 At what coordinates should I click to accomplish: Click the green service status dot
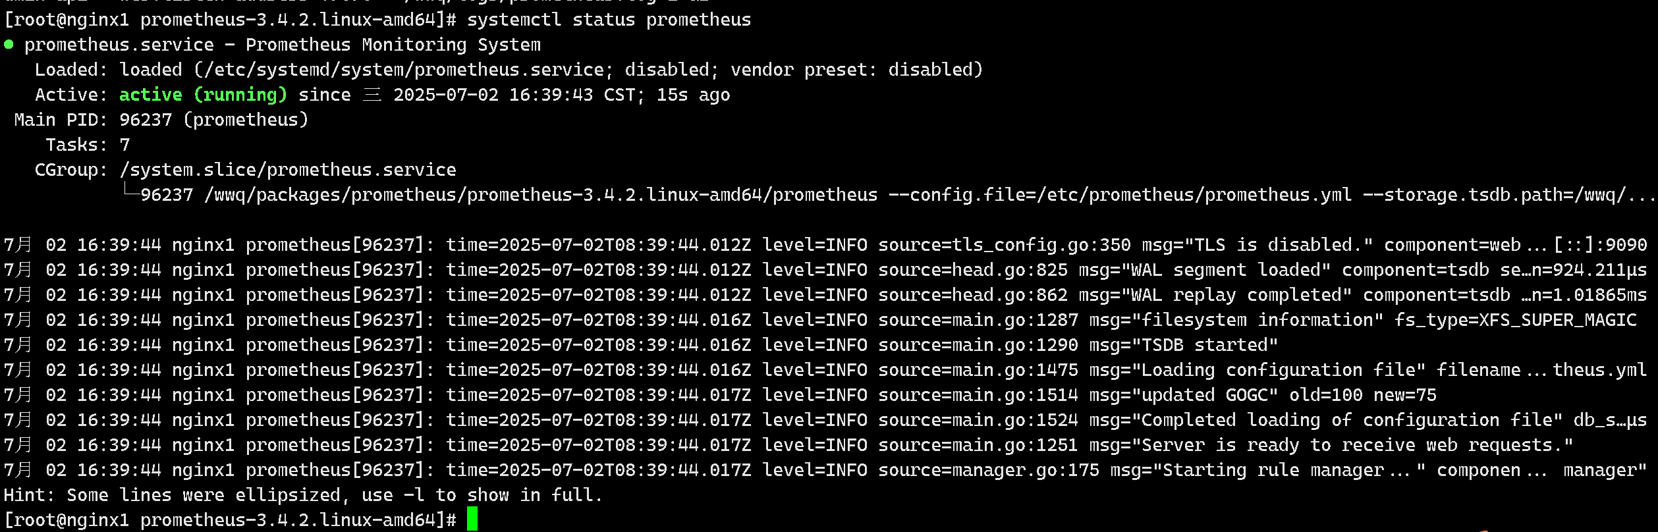click(x=9, y=45)
